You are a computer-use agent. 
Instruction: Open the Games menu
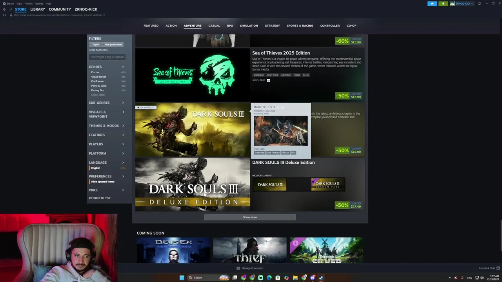tap(39, 4)
